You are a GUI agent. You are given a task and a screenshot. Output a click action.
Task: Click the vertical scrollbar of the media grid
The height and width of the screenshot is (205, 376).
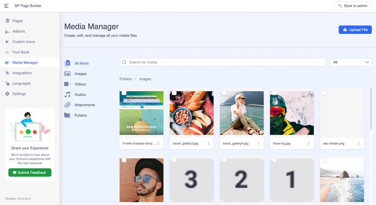click(371, 109)
